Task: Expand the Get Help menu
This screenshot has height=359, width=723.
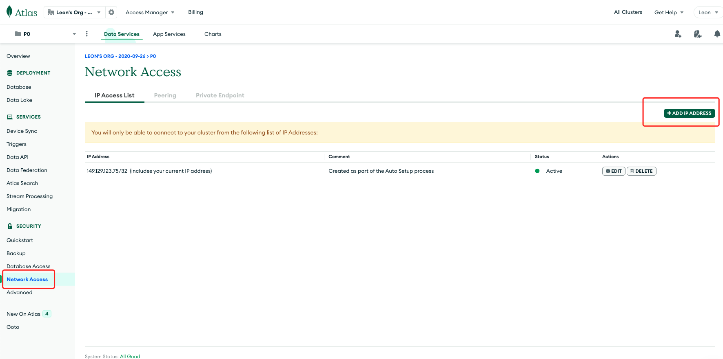Action: tap(669, 12)
